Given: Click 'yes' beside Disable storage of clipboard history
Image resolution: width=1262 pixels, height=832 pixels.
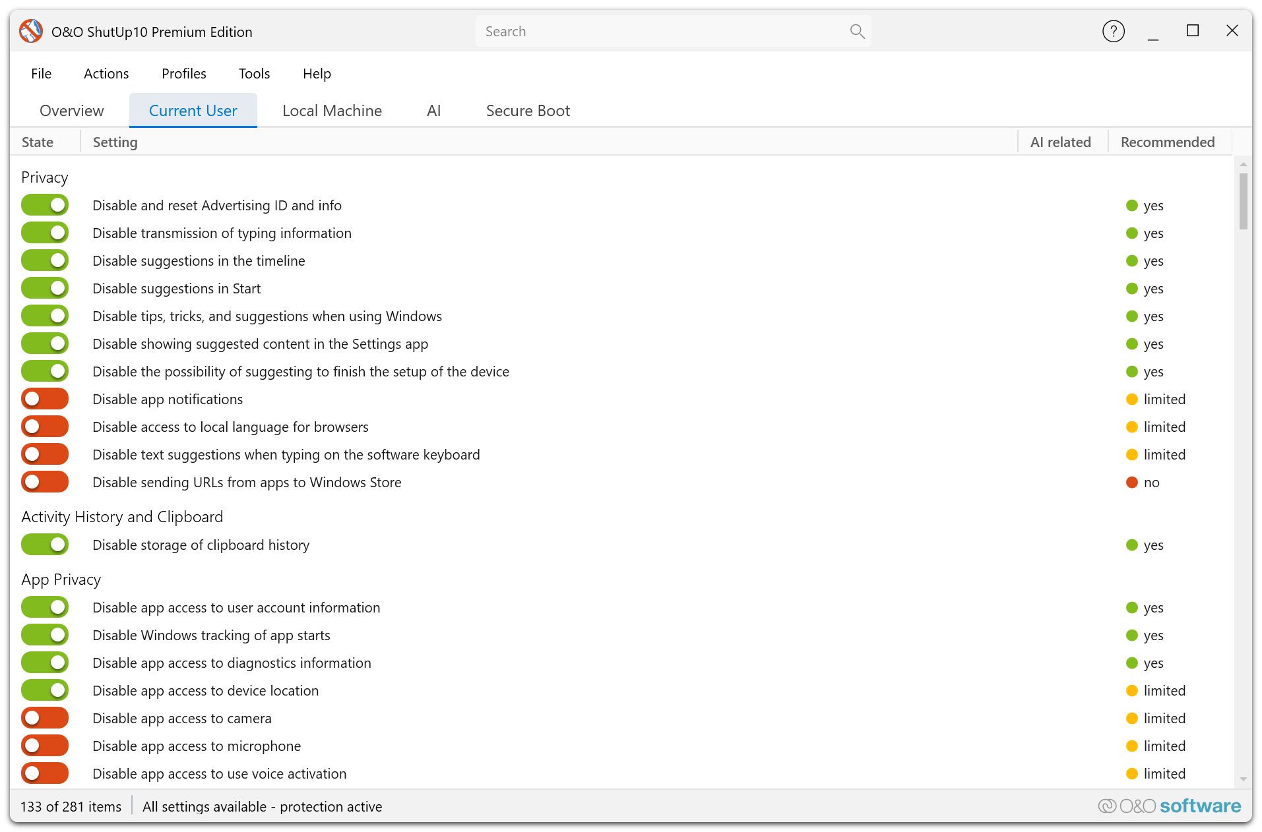Looking at the screenshot, I should [1153, 545].
